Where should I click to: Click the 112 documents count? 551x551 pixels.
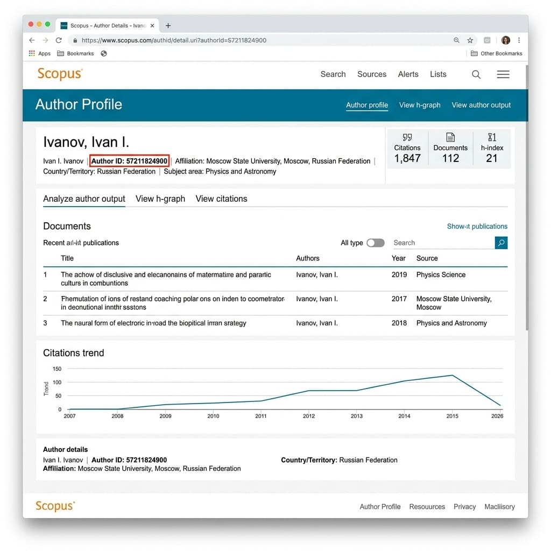tap(450, 159)
